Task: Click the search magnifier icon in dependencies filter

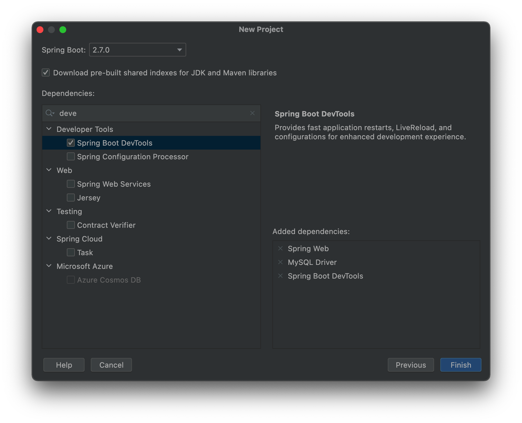Action: [x=50, y=113]
